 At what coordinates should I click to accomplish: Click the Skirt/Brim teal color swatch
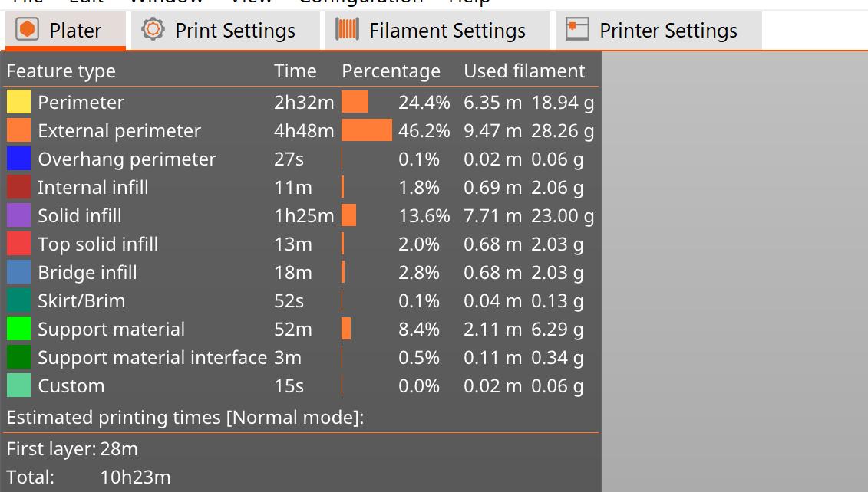(x=18, y=300)
